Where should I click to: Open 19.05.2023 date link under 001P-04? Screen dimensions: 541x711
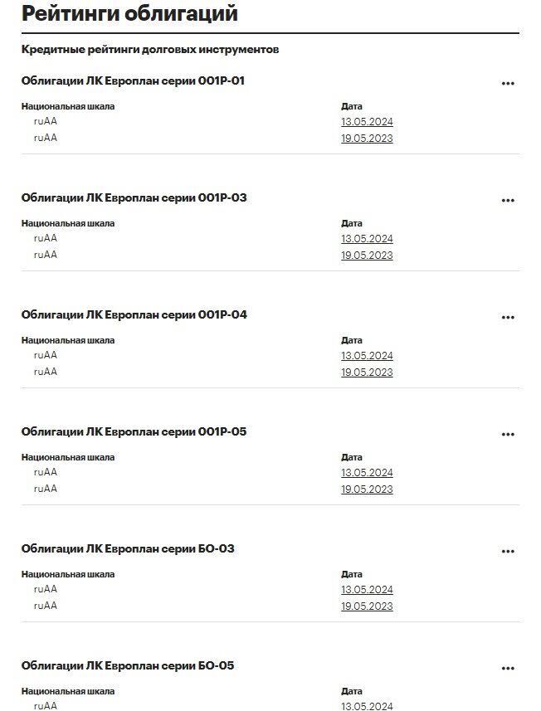click(367, 373)
